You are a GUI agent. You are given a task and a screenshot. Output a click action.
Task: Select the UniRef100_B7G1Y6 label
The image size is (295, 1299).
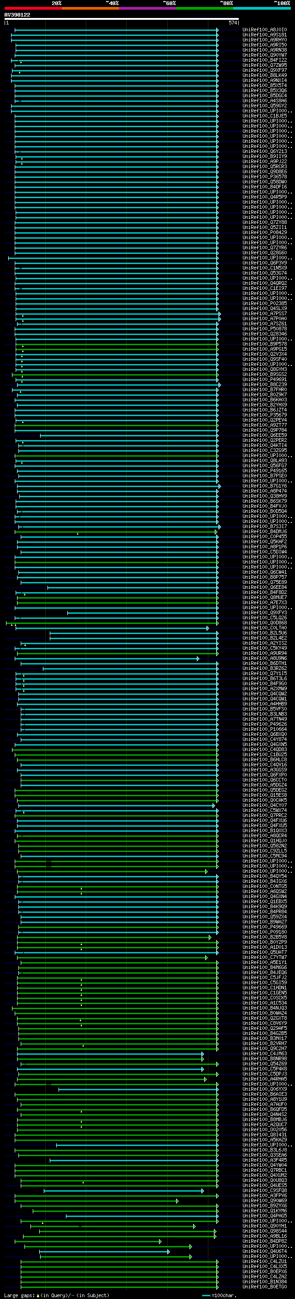coord(265,486)
